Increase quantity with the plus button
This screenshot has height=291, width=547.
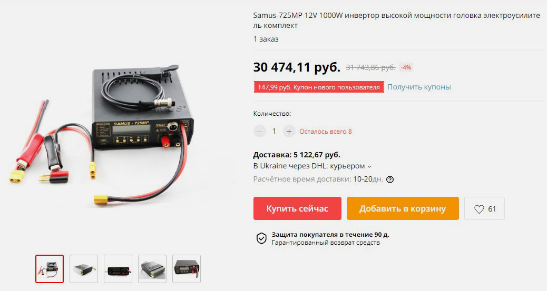(289, 132)
